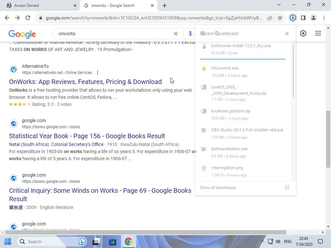This screenshot has width=331, height=248.
Task: Open Task View in the taskbar
Action: pyautogui.click(x=96, y=242)
